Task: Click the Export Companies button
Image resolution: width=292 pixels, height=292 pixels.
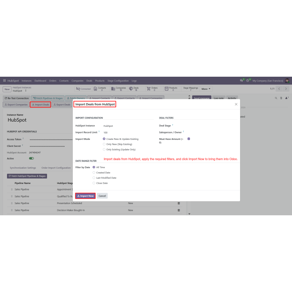Action: point(16,105)
